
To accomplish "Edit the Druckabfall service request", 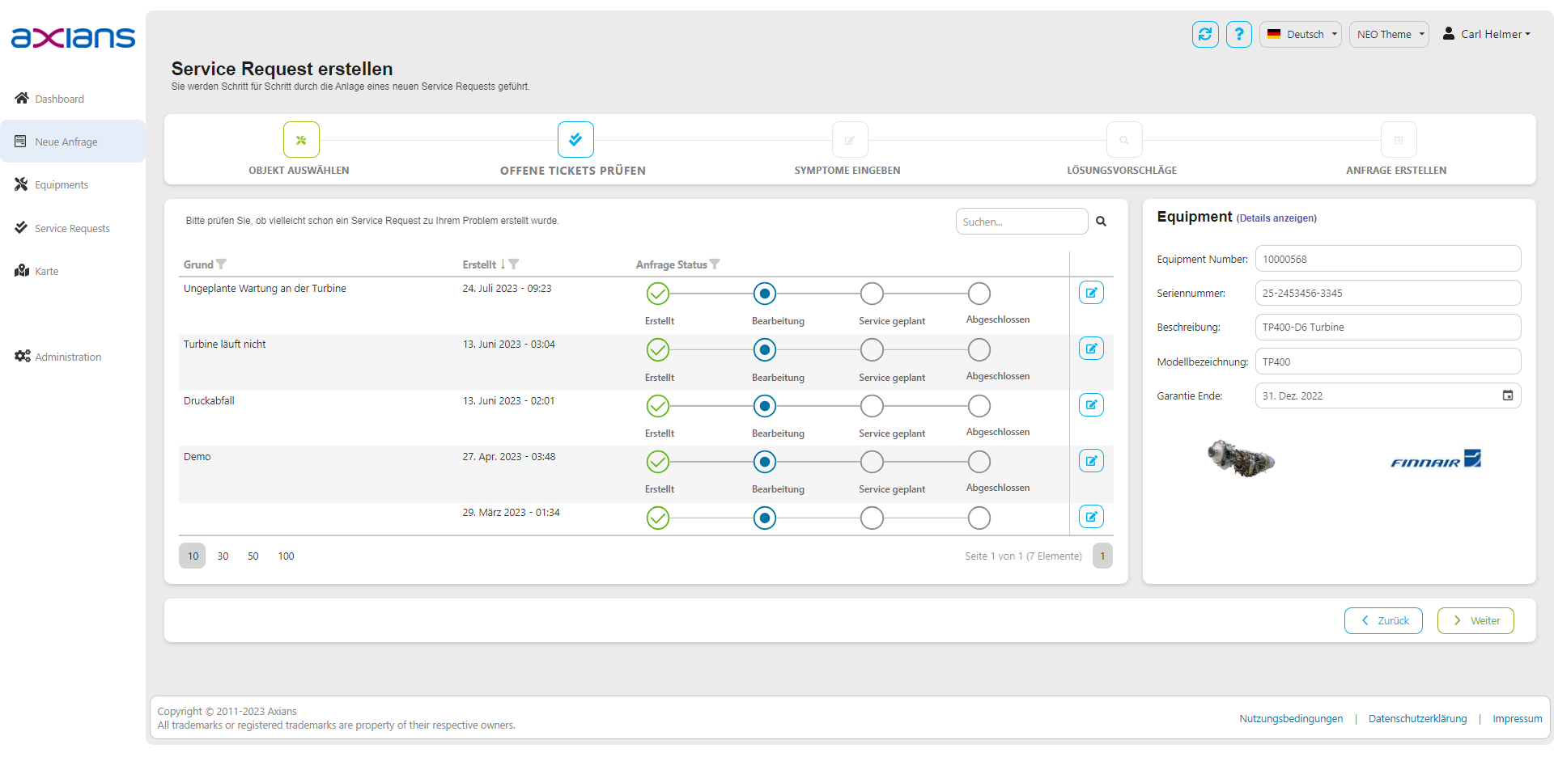I will click(x=1091, y=404).
